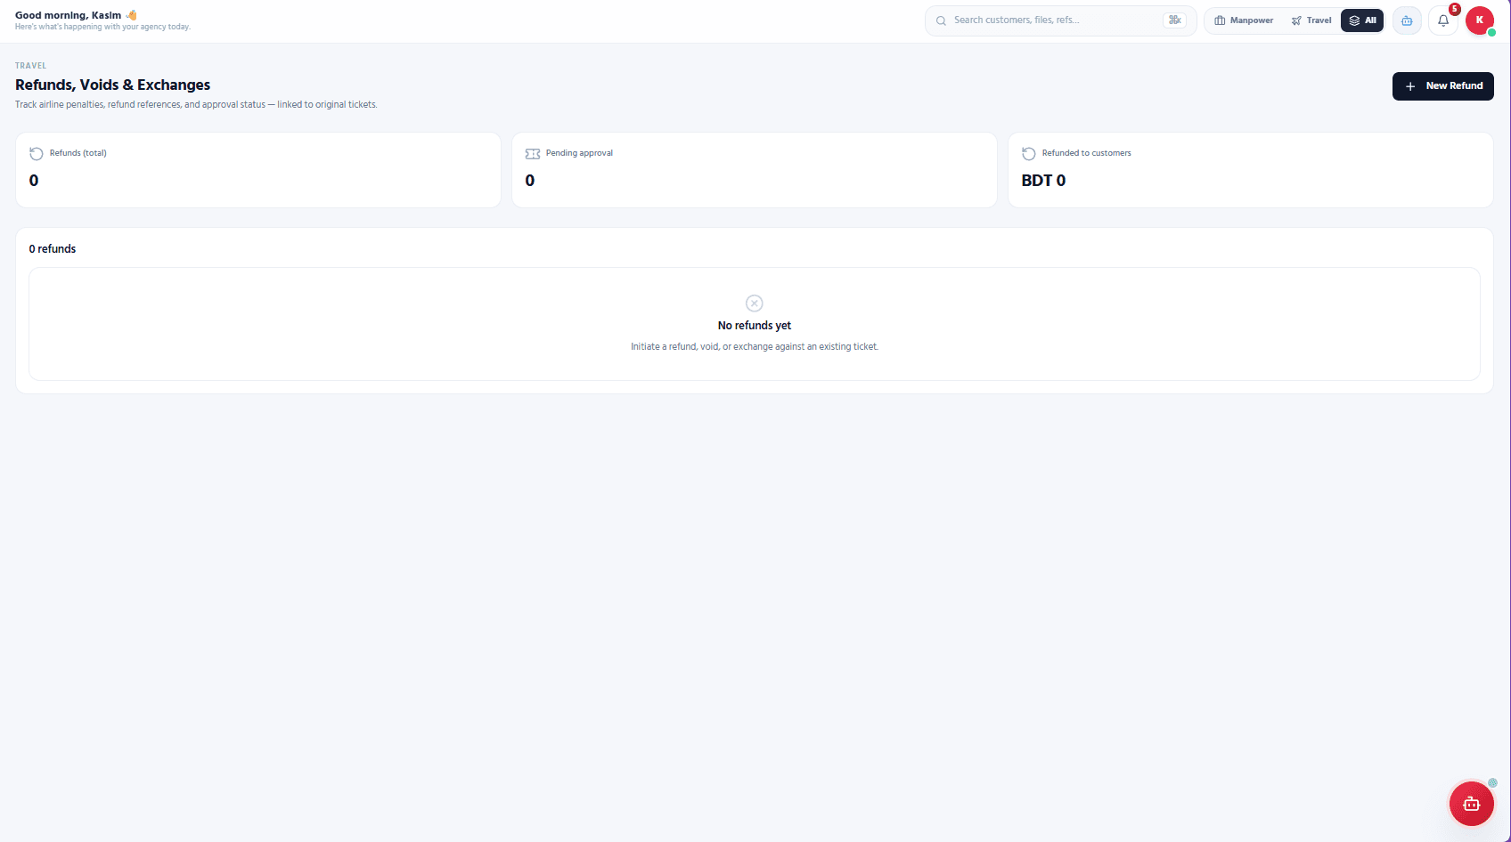This screenshot has width=1511, height=842.
Task: Click the Refunded to customers icon
Action: coord(1029,154)
